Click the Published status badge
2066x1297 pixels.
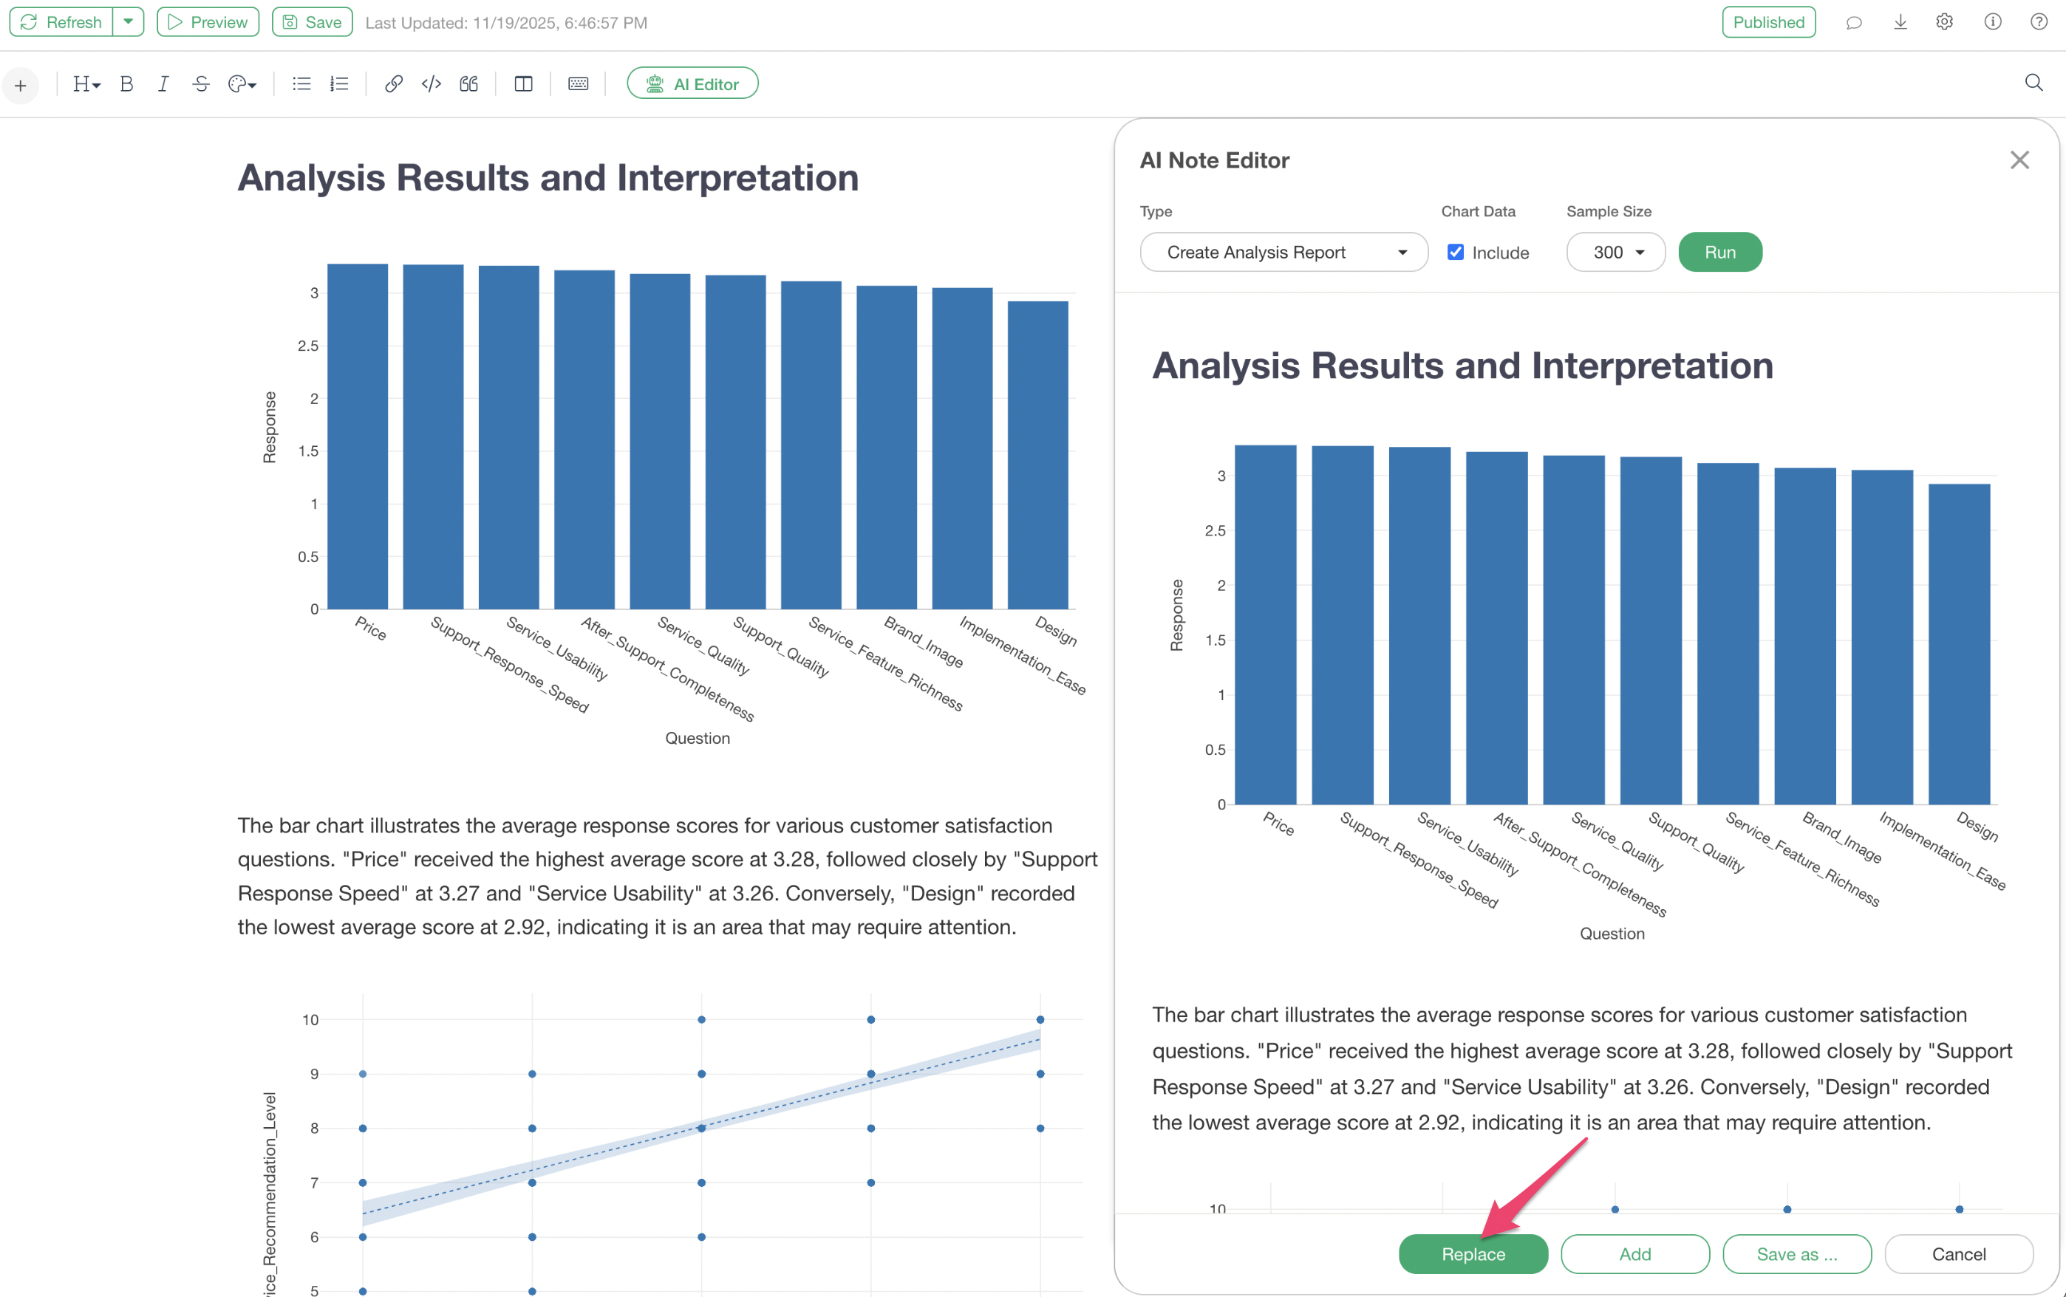pyautogui.click(x=1767, y=22)
